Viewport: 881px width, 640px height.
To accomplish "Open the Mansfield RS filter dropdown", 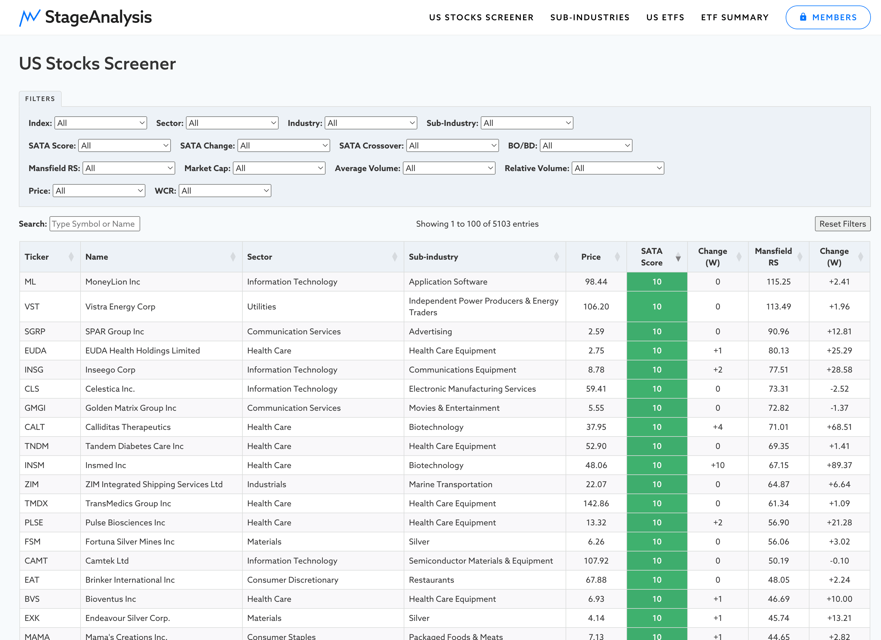I will click(129, 168).
